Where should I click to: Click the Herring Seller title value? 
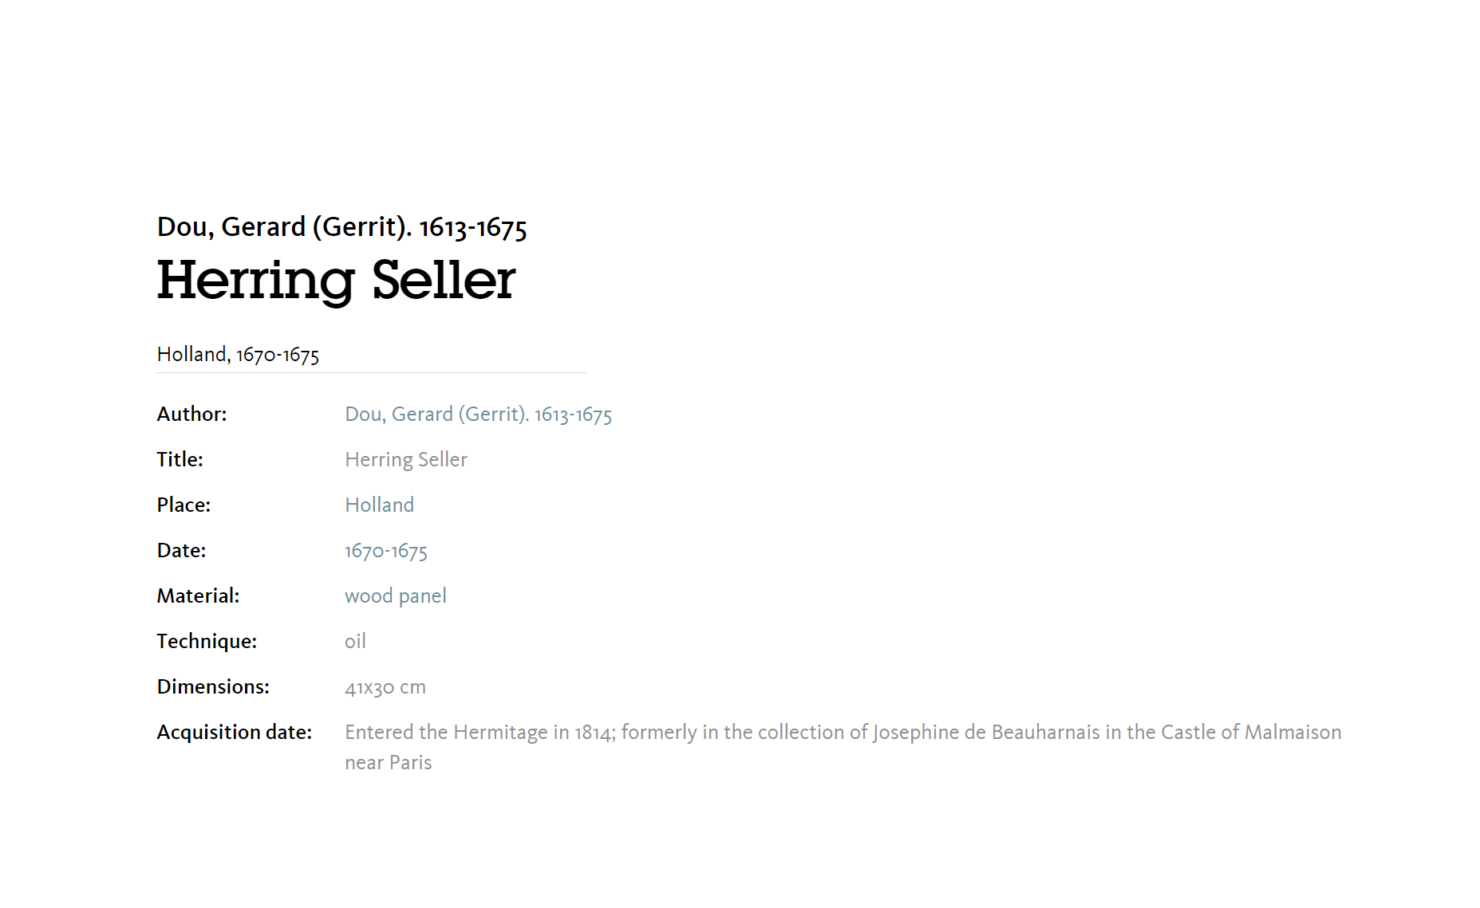[405, 460]
